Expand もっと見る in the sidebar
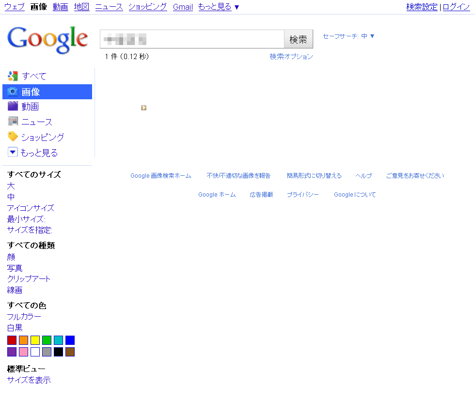The image size is (475, 417). click(x=39, y=153)
